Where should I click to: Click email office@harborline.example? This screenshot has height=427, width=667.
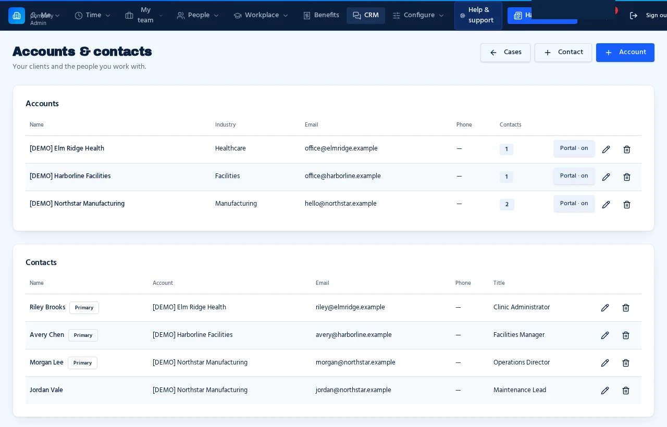343,177
